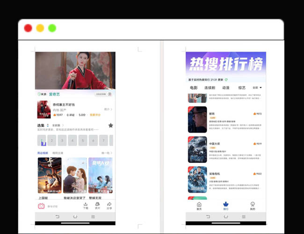This screenshot has height=234, width=304.
Task: Open the 上国赋 drama thumbnail
Action: (49, 175)
